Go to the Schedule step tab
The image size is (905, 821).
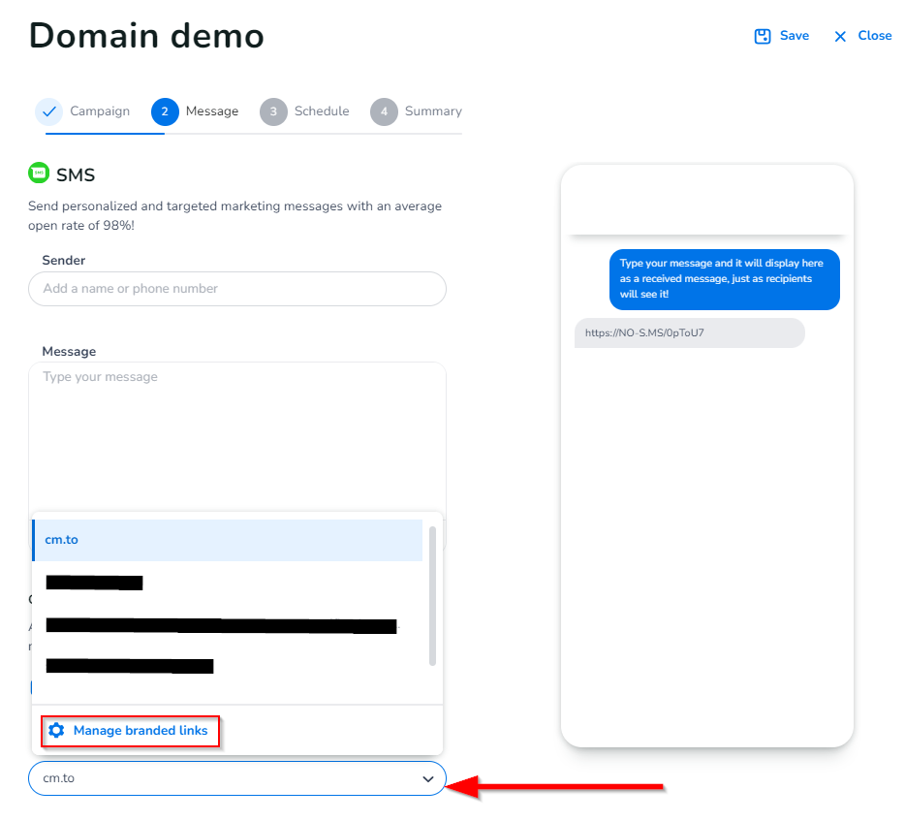(321, 111)
